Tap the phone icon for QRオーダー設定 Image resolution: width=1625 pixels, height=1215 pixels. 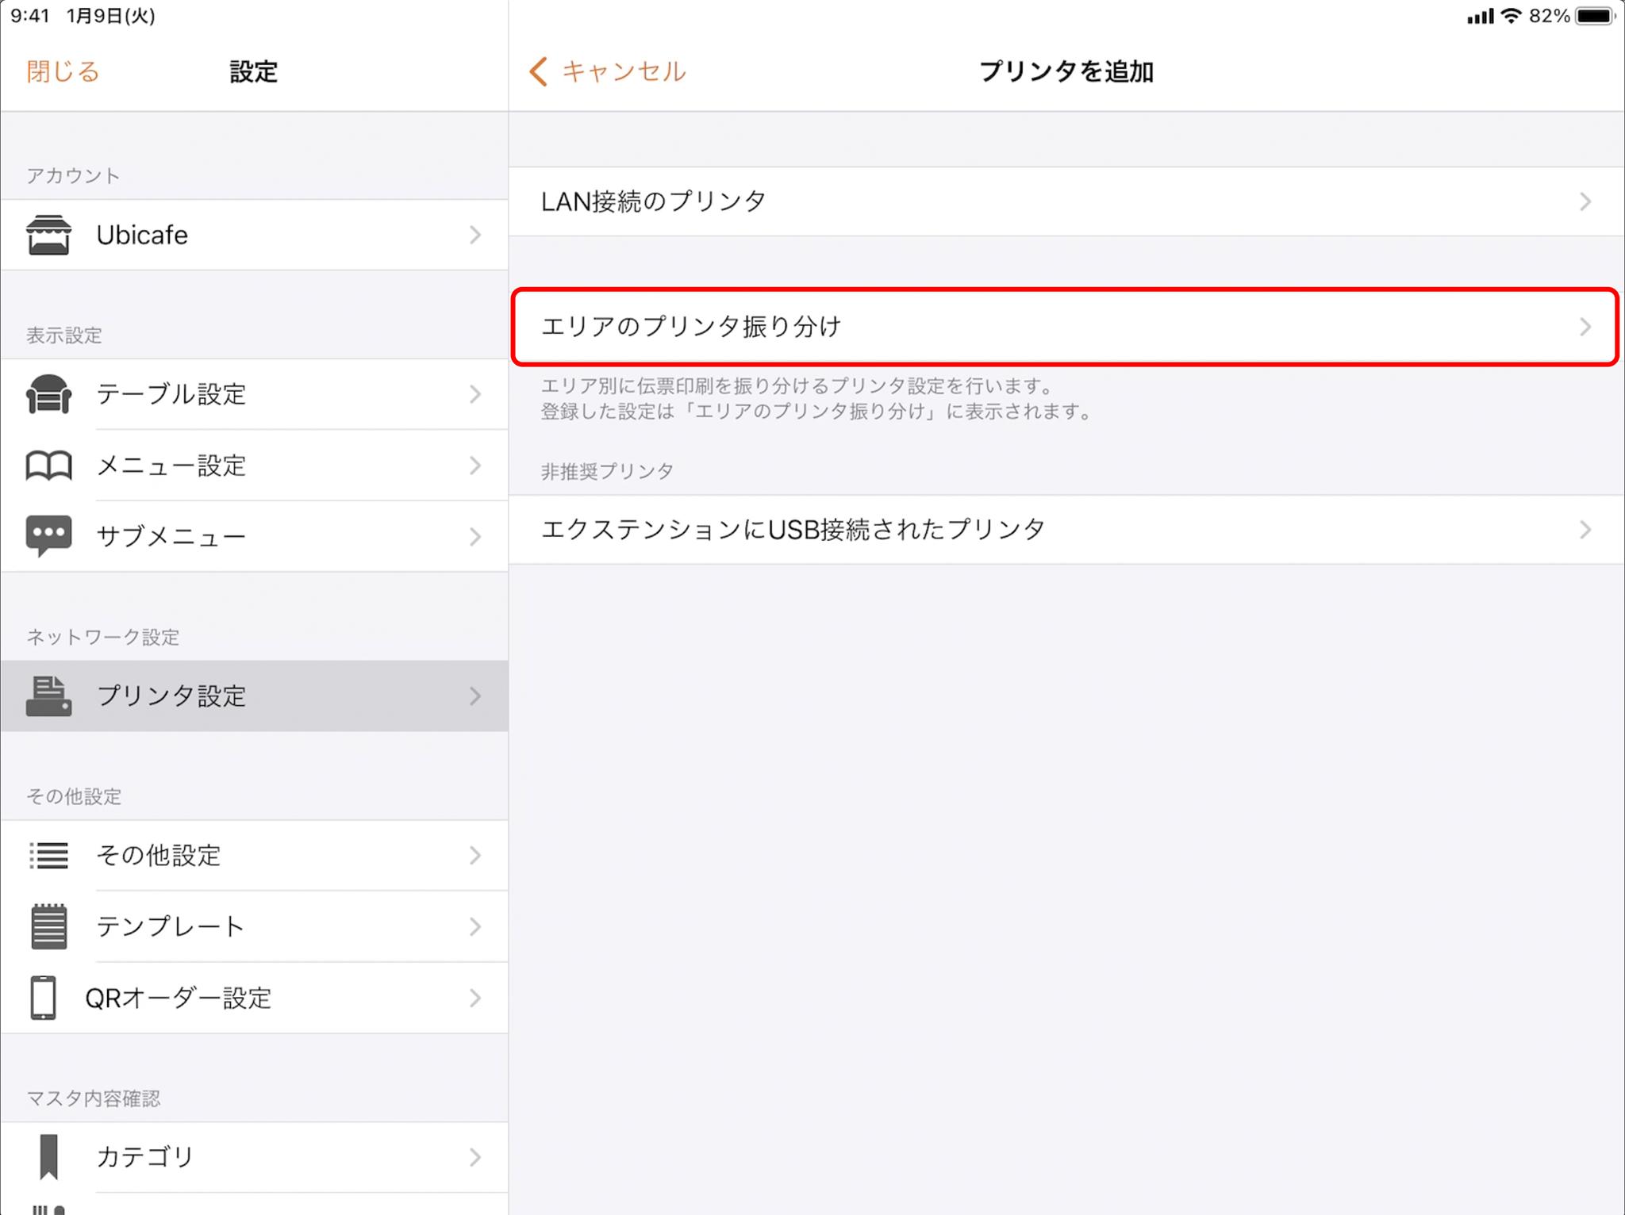[x=43, y=998]
